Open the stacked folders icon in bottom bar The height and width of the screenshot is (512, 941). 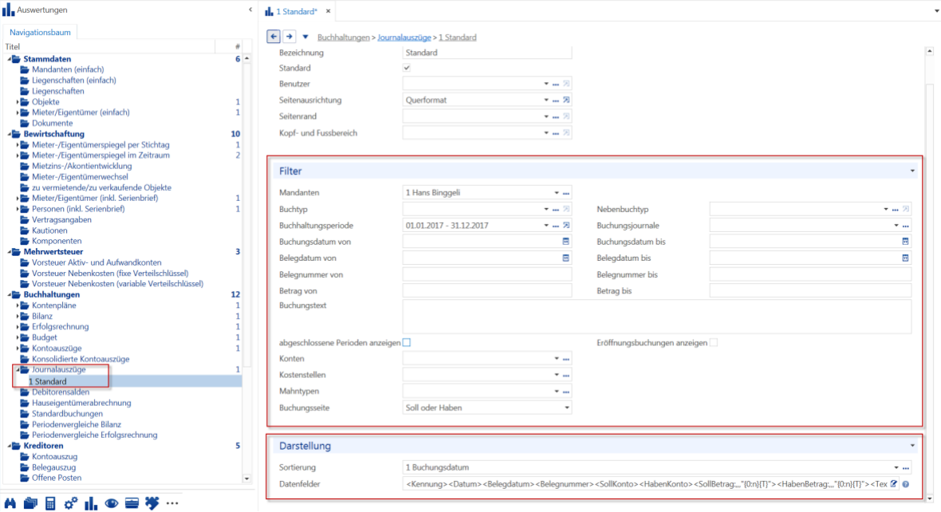point(30,503)
